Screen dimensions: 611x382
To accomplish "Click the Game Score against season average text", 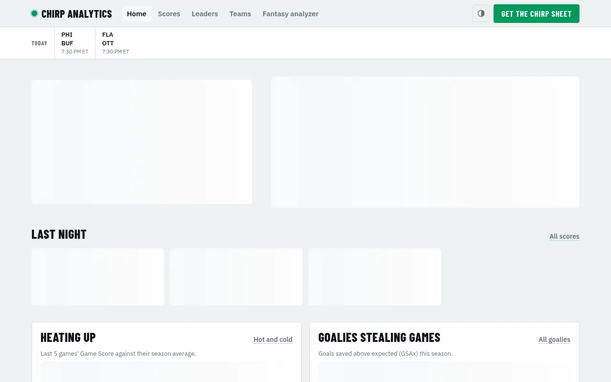I will 118,354.
